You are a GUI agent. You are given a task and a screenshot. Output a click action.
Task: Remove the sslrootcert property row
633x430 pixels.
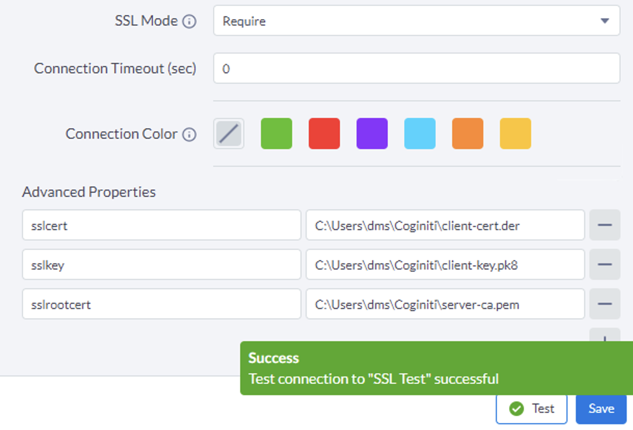(605, 304)
